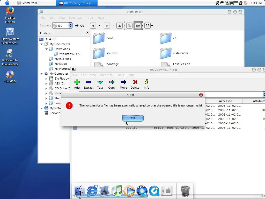Screen dimensions: 265x199
Task: Collapse the My Computer tree node
Action: tap(42, 74)
